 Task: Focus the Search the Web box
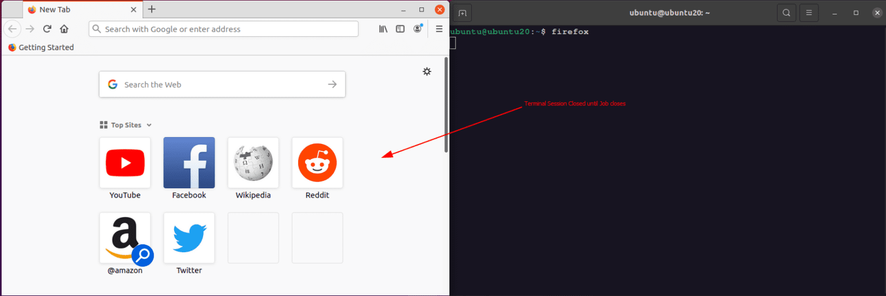(222, 85)
